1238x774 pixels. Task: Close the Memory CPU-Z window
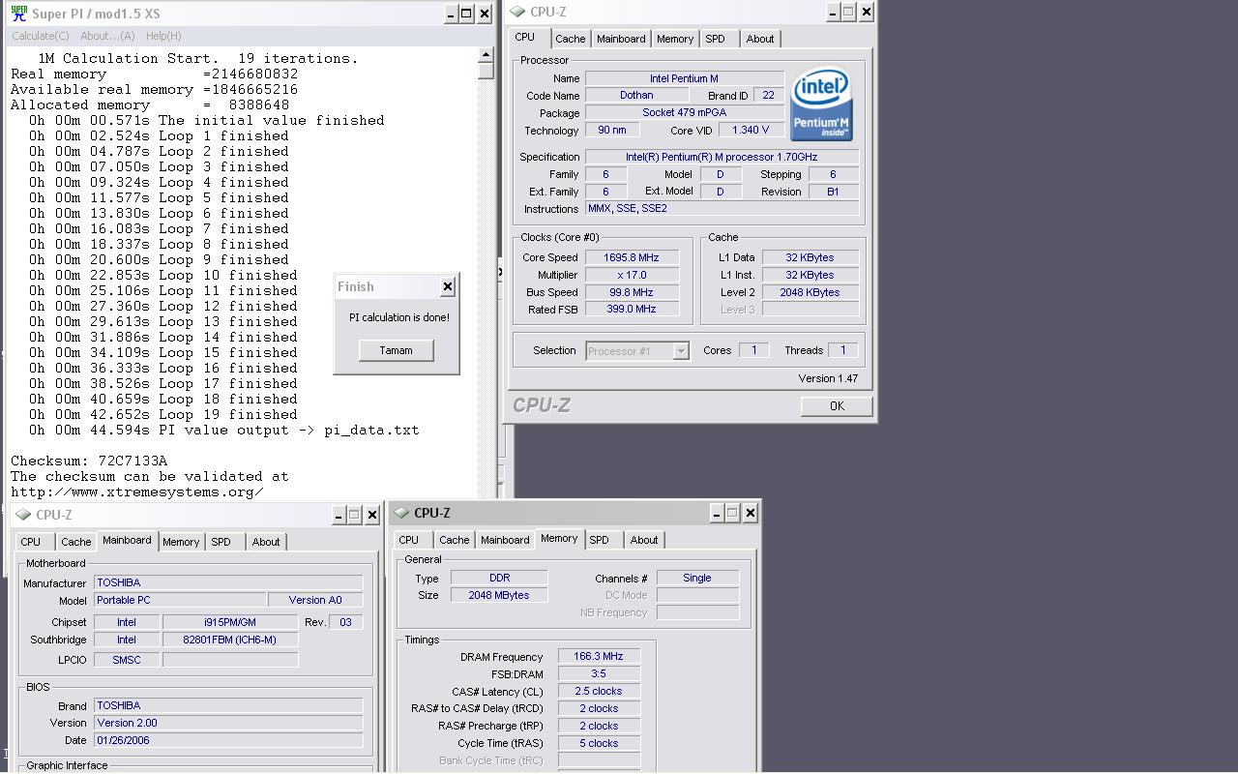tap(751, 513)
